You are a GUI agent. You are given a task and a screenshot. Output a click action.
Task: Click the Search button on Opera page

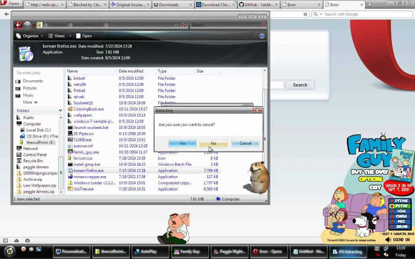coord(300,85)
